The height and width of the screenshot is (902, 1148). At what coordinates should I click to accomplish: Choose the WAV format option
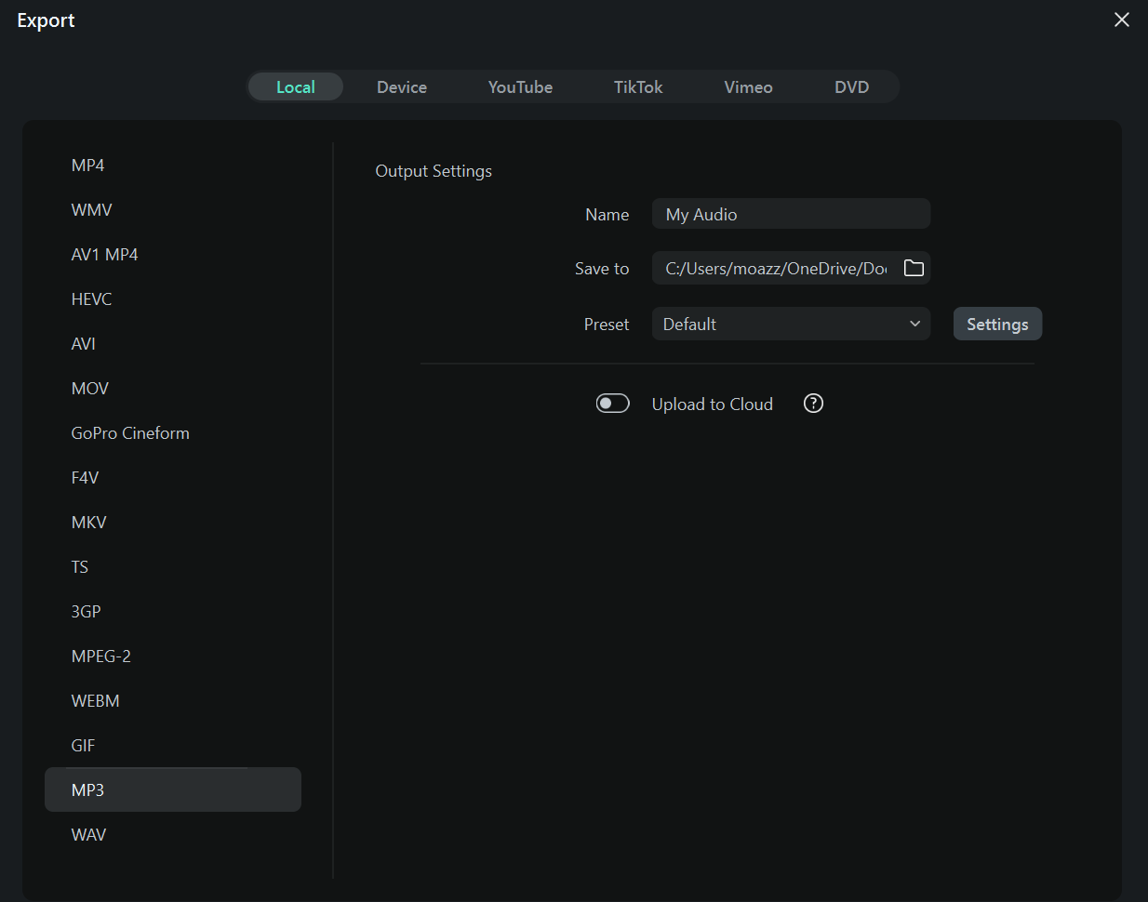pyautogui.click(x=89, y=834)
